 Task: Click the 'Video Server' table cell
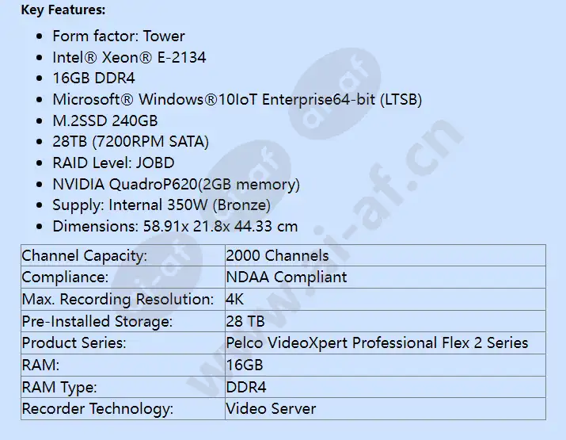(x=386, y=409)
